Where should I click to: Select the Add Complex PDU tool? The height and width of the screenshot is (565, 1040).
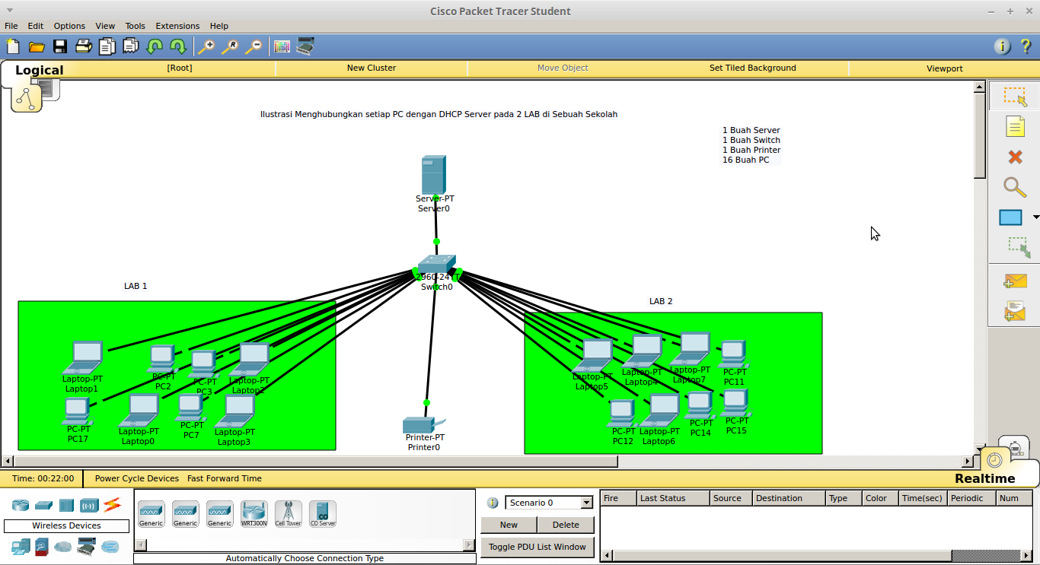pos(1015,310)
